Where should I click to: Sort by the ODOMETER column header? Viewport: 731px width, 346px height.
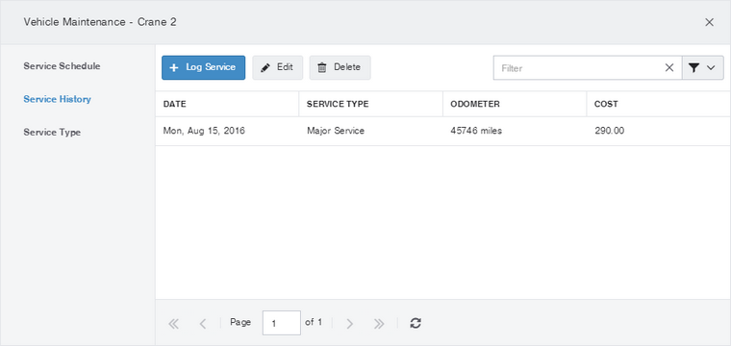coord(515,105)
